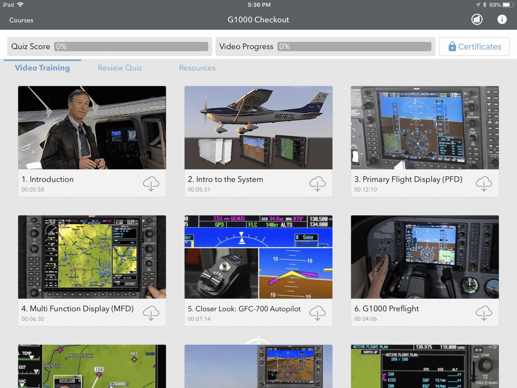This screenshot has width=517, height=388.
Task: Open the Intro to the System video
Action: [x=258, y=127]
